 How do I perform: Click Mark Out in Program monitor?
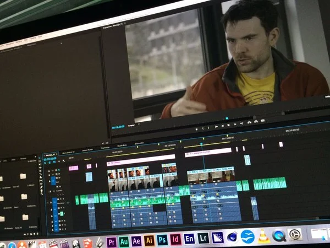point(208,128)
